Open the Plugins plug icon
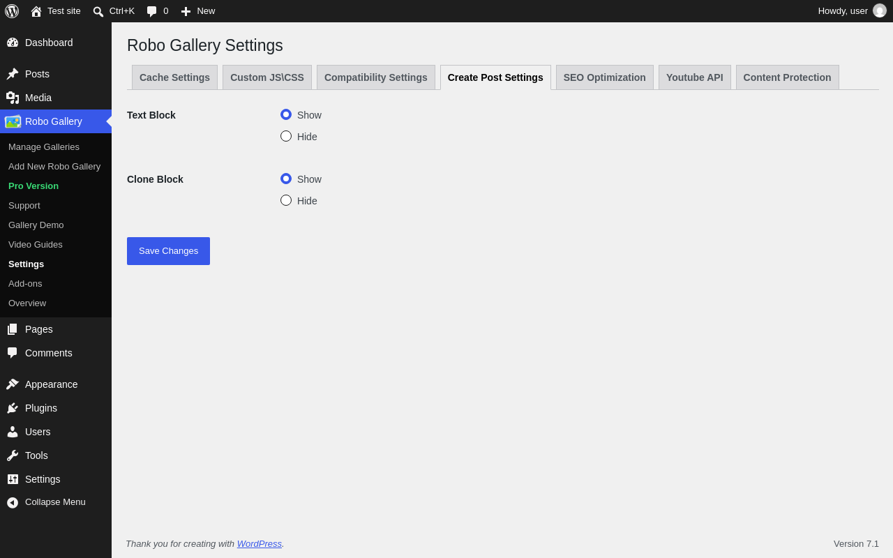The height and width of the screenshot is (558, 893). pyautogui.click(x=13, y=408)
